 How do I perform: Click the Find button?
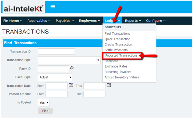(45, 111)
